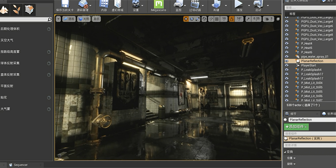The width and height of the screenshot is (336, 168).
Task: Open 源码管理 source control icon
Action: click(x=83, y=4)
